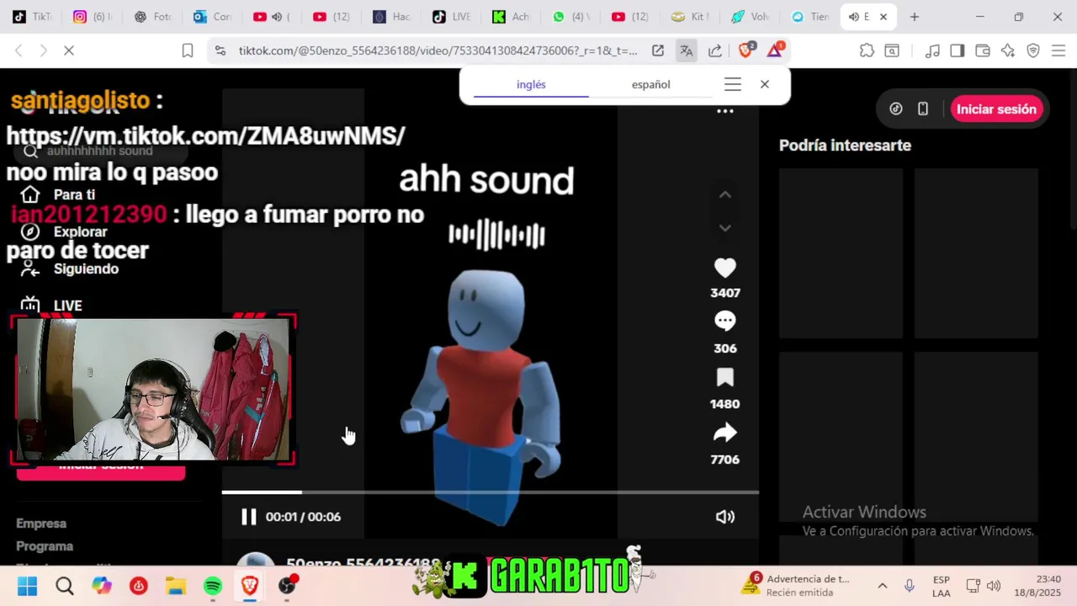The width and height of the screenshot is (1077, 606).
Task: Save video with the bookmark icon
Action: (724, 378)
